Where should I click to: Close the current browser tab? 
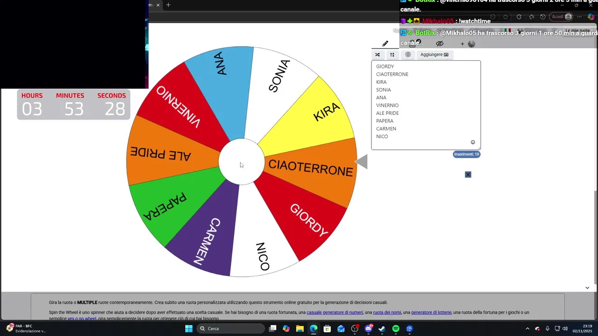coord(158,5)
